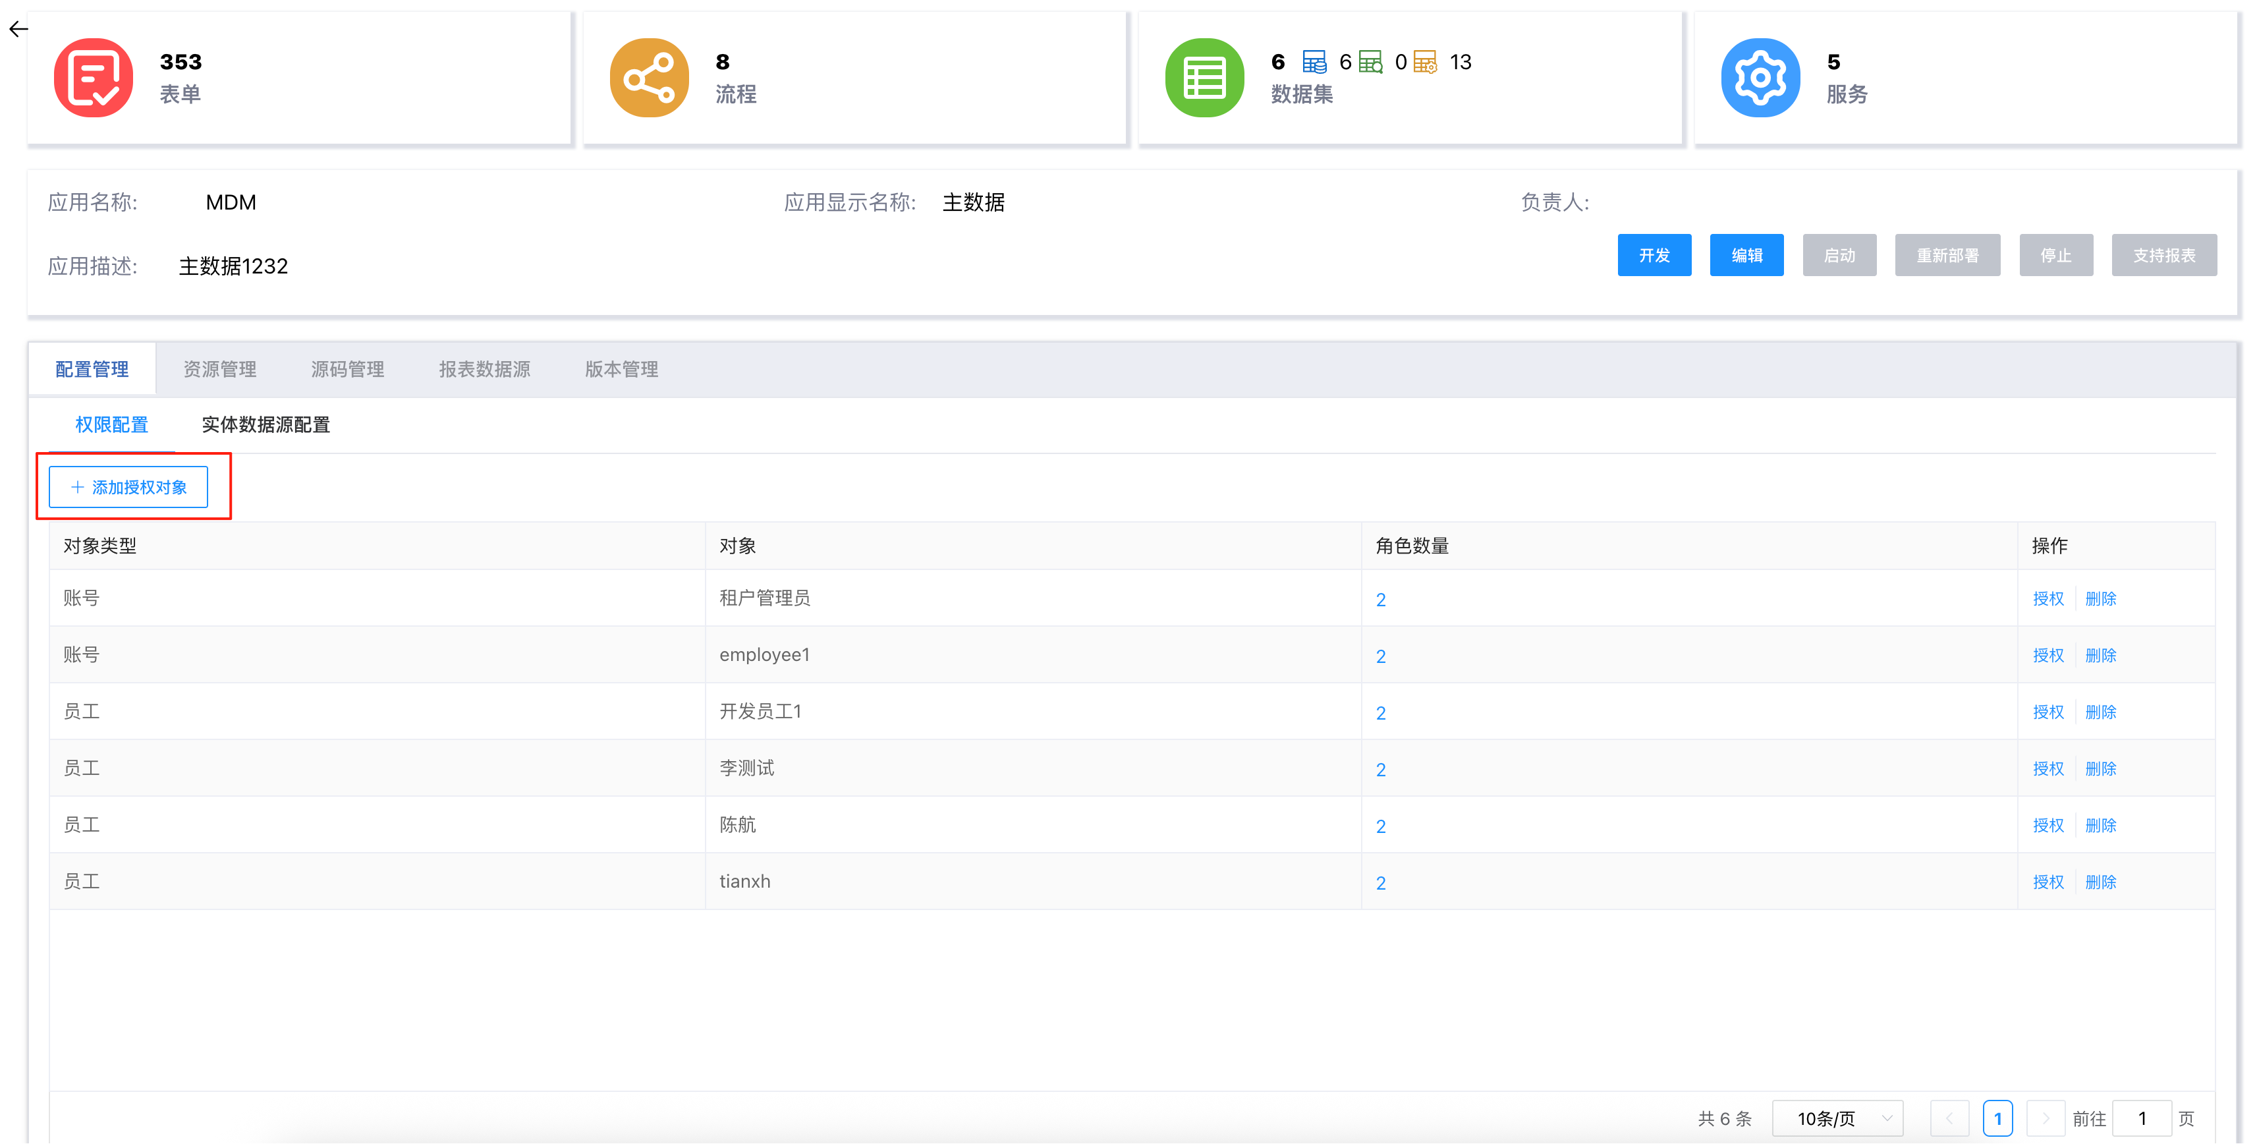Click the orange dataset settings mini icon
The width and height of the screenshot is (2257, 1144).
click(x=1426, y=62)
